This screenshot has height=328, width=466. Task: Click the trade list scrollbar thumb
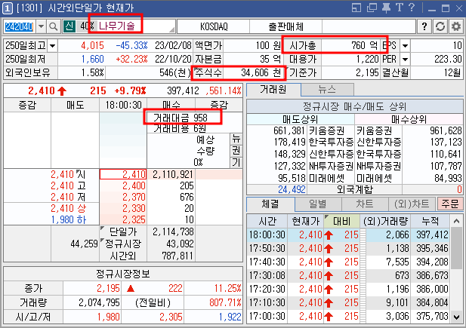(x=456, y=248)
